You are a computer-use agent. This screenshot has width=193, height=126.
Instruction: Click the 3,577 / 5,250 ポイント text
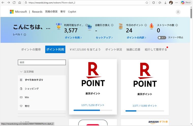(x=93, y=105)
